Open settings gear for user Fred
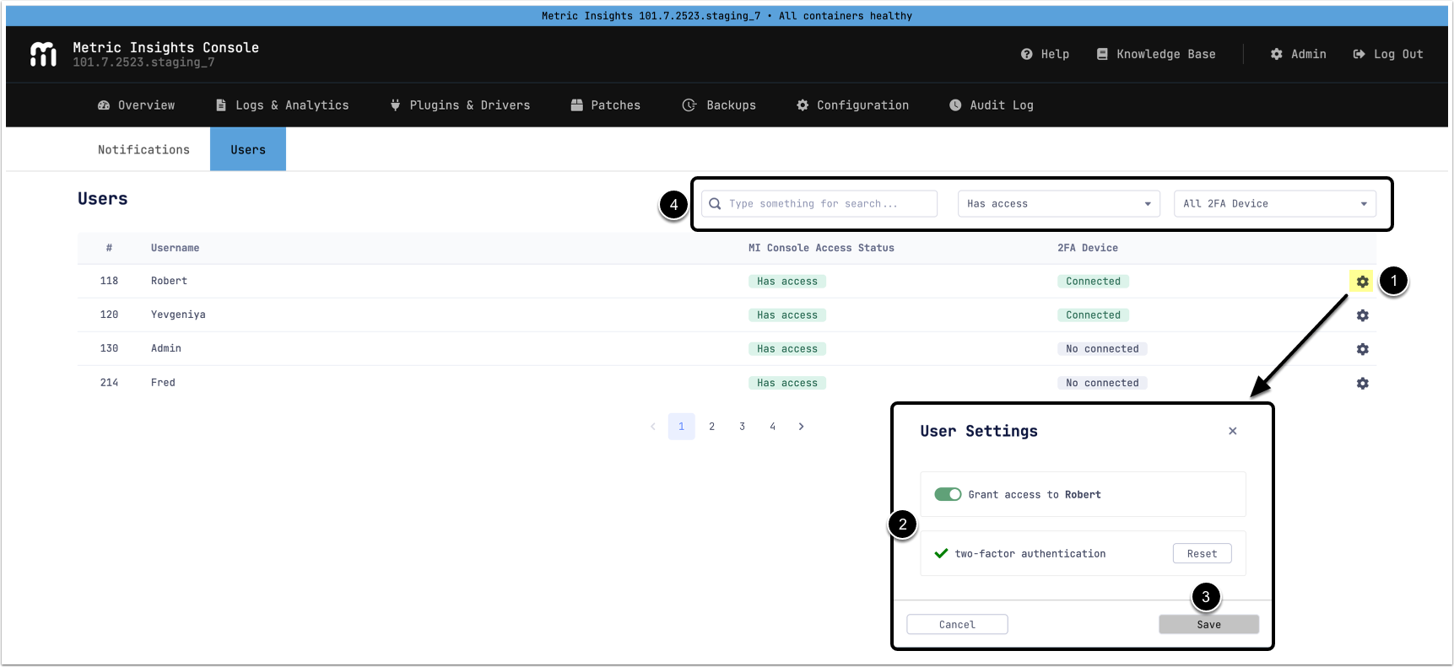Viewport: 1454px width, 667px height. click(x=1362, y=383)
